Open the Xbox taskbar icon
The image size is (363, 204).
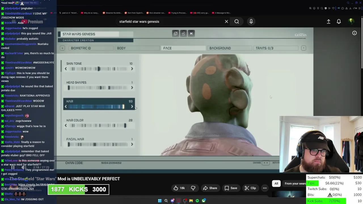point(204,201)
